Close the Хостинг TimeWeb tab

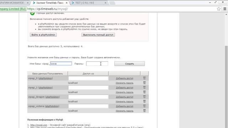click(67, 3)
